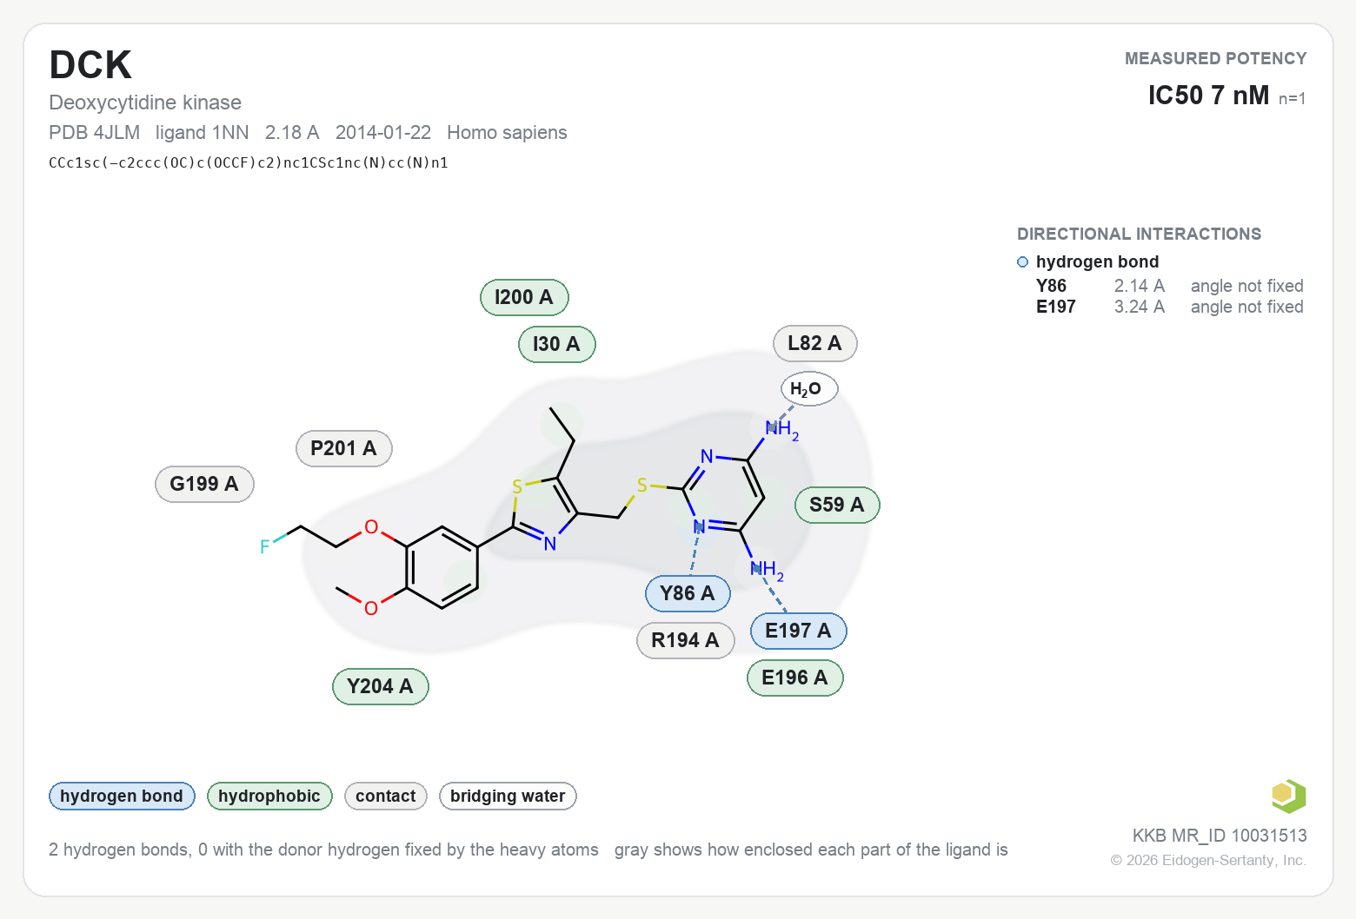Select the E197 A hydrogen bond residue
This screenshot has height=919, width=1356.
click(799, 631)
